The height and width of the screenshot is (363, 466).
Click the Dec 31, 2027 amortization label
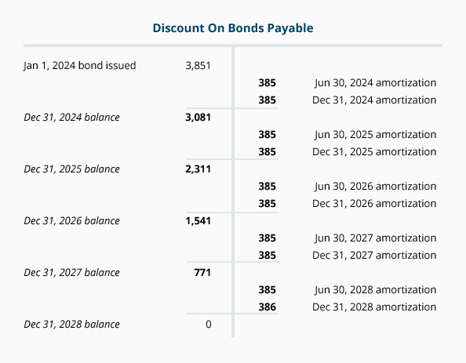[x=374, y=255]
